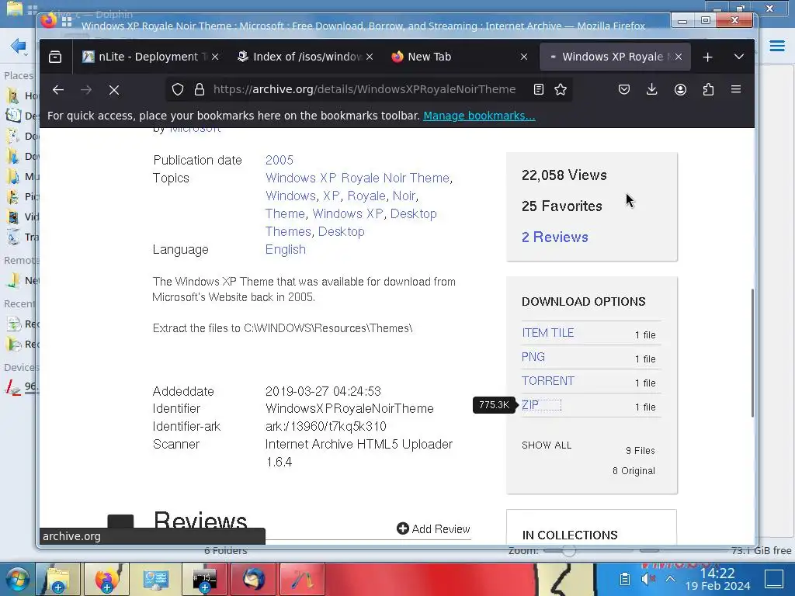Open the extensions puzzle icon

pyautogui.click(x=708, y=90)
